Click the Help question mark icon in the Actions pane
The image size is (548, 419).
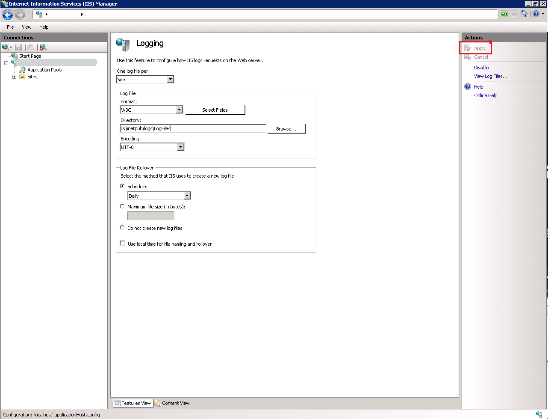click(x=468, y=86)
